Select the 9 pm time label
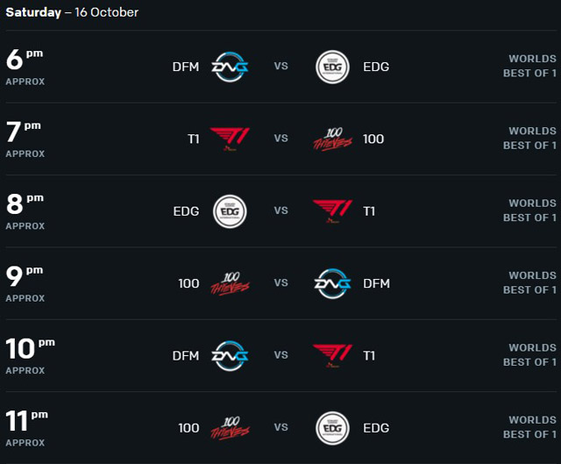This screenshot has width=561, height=464. [x=25, y=276]
